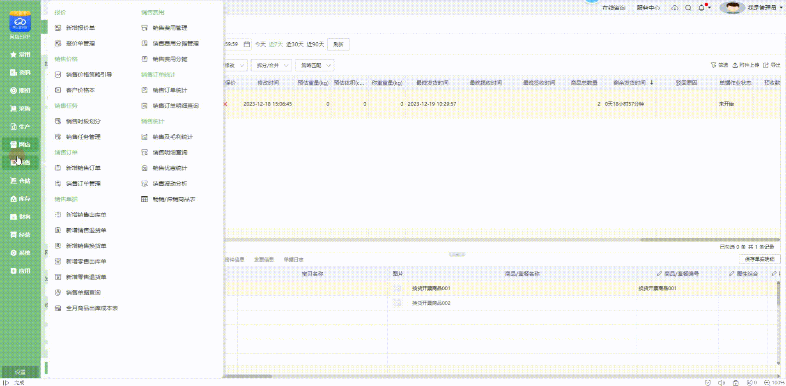The height and width of the screenshot is (386, 786).
Task: Open the 采购 purchasing module in sidebar
Action: [x=20, y=109]
